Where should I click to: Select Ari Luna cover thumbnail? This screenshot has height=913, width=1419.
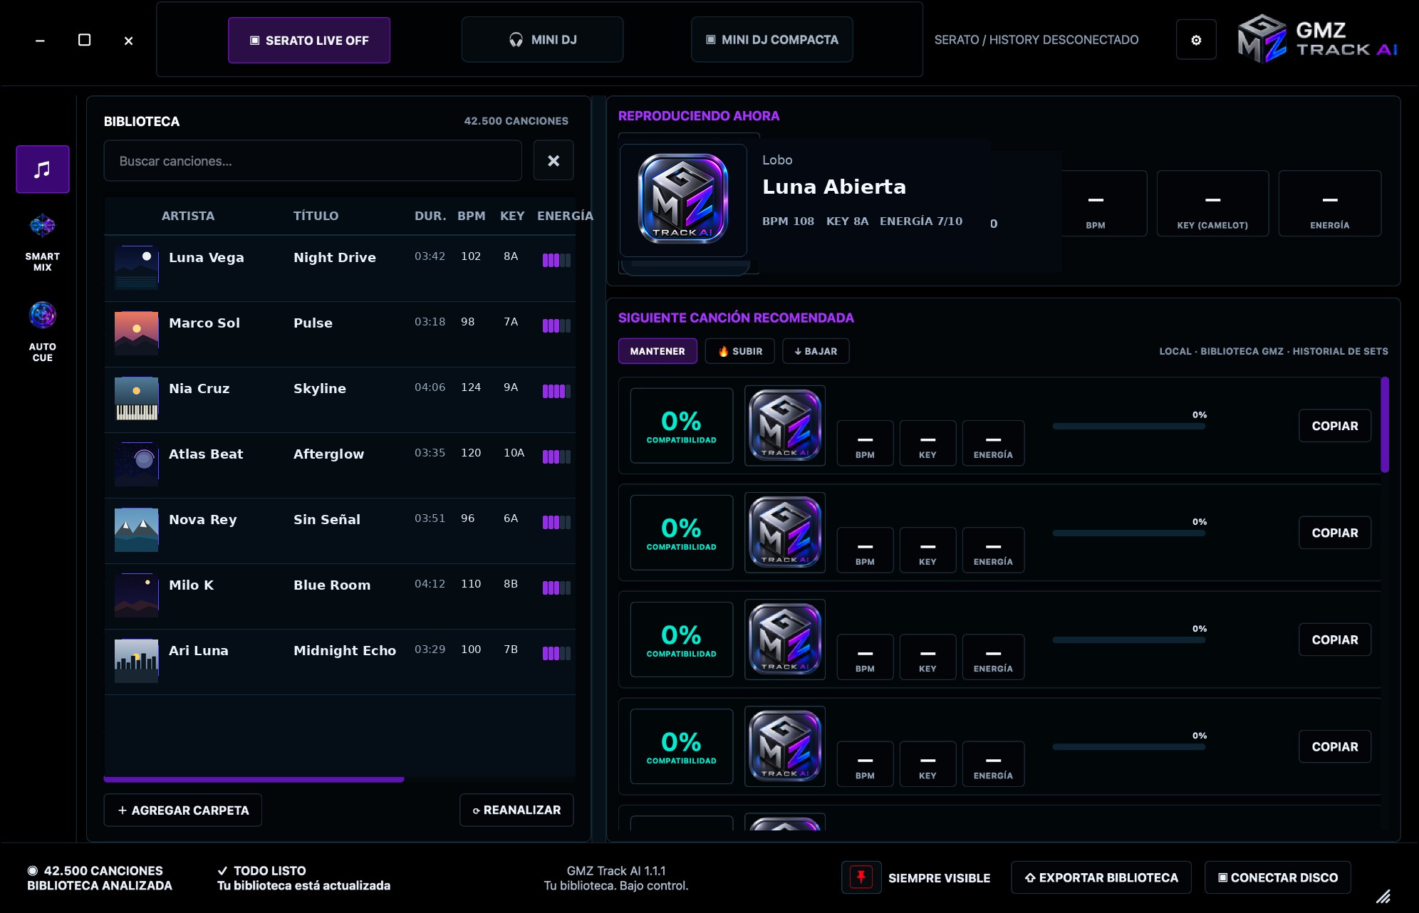pos(137,661)
